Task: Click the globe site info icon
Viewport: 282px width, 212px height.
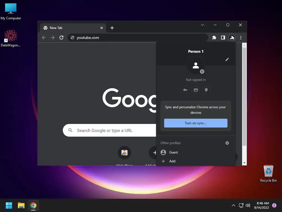Action: point(72,38)
